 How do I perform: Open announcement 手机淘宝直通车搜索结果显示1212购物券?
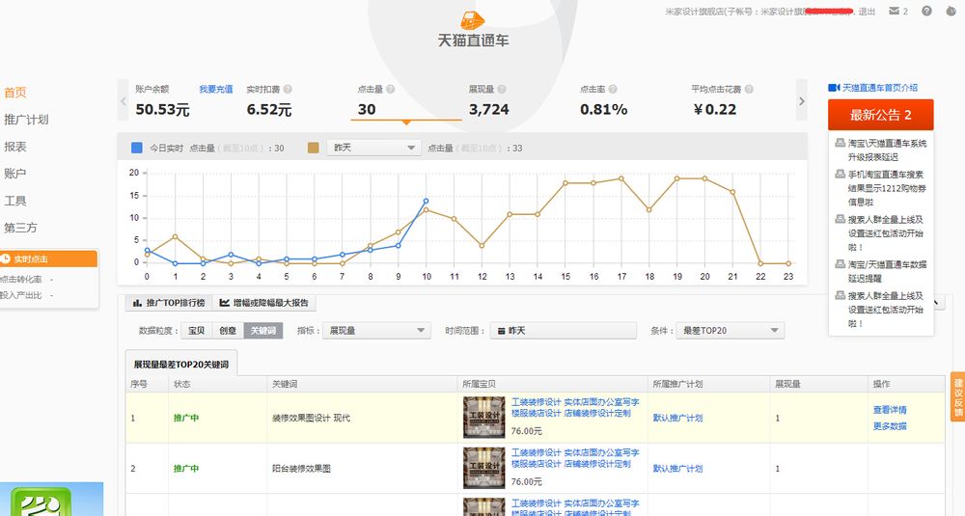coord(887,187)
